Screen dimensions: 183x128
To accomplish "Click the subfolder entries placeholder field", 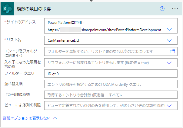I will [111, 63].
